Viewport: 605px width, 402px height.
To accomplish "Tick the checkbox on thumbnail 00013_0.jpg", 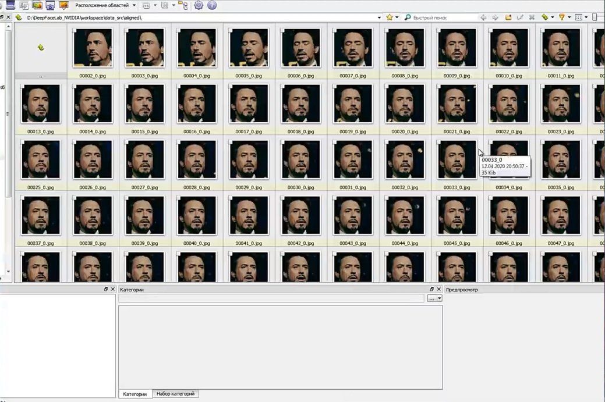I will pyautogui.click(x=22, y=86).
